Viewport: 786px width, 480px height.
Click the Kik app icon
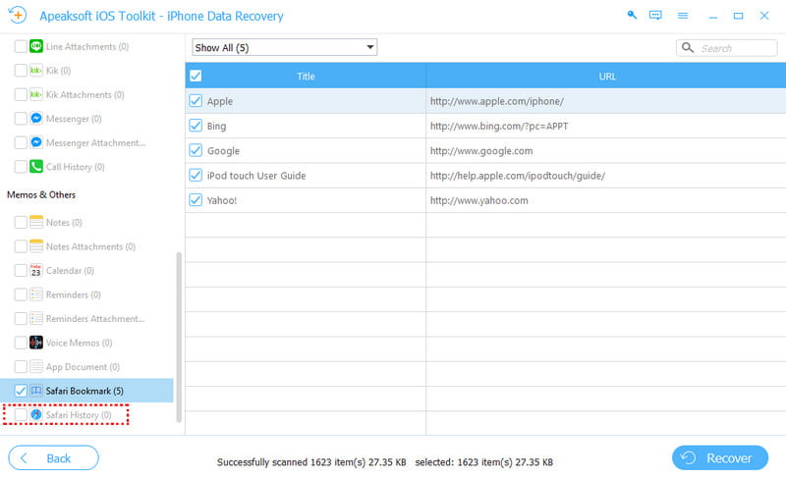coord(36,71)
